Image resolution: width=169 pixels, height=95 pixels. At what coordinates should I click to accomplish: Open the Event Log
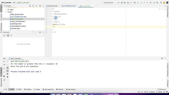pos(161,89)
